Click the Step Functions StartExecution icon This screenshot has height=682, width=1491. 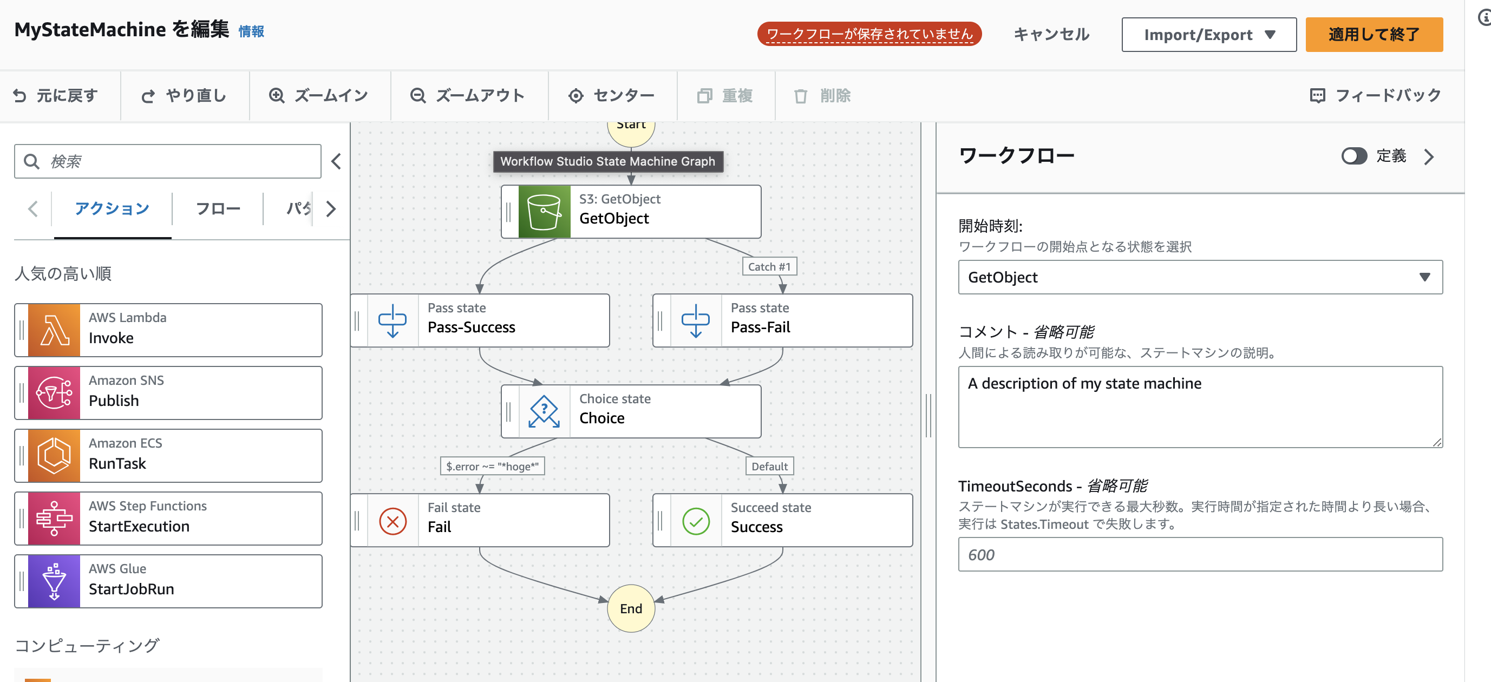tap(54, 519)
